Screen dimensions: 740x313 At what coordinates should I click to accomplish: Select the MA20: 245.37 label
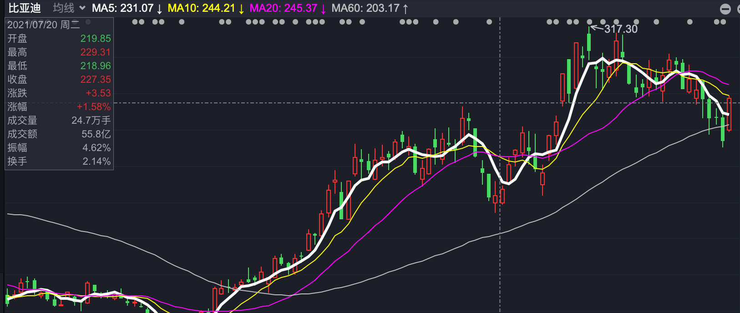(288, 8)
